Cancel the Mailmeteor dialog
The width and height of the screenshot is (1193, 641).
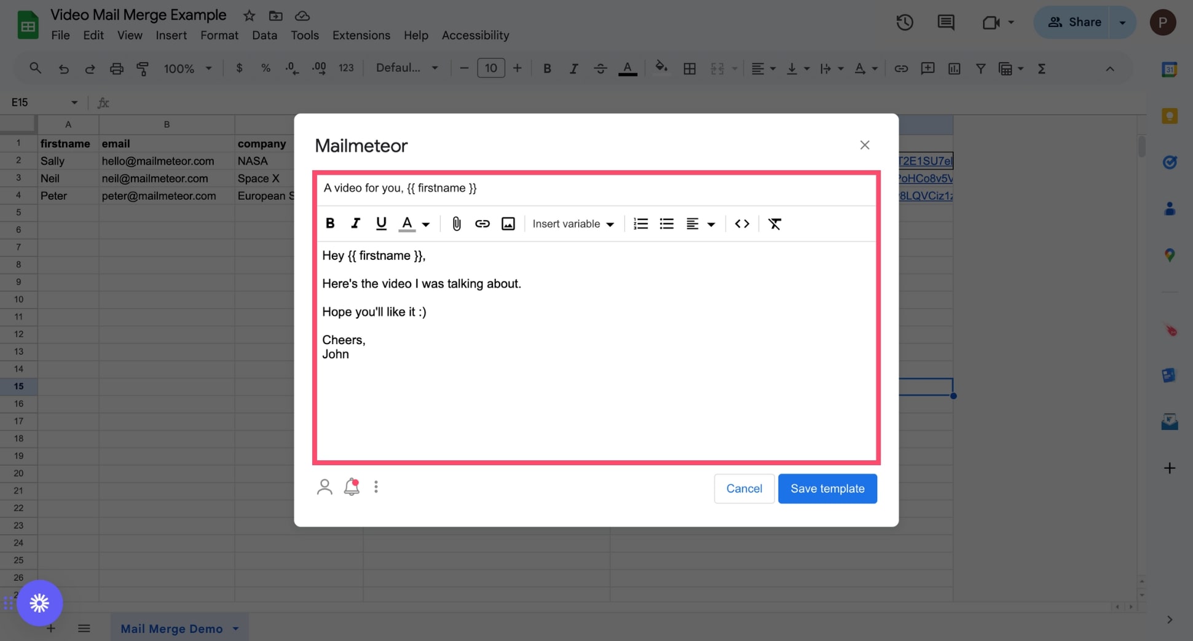[744, 489]
